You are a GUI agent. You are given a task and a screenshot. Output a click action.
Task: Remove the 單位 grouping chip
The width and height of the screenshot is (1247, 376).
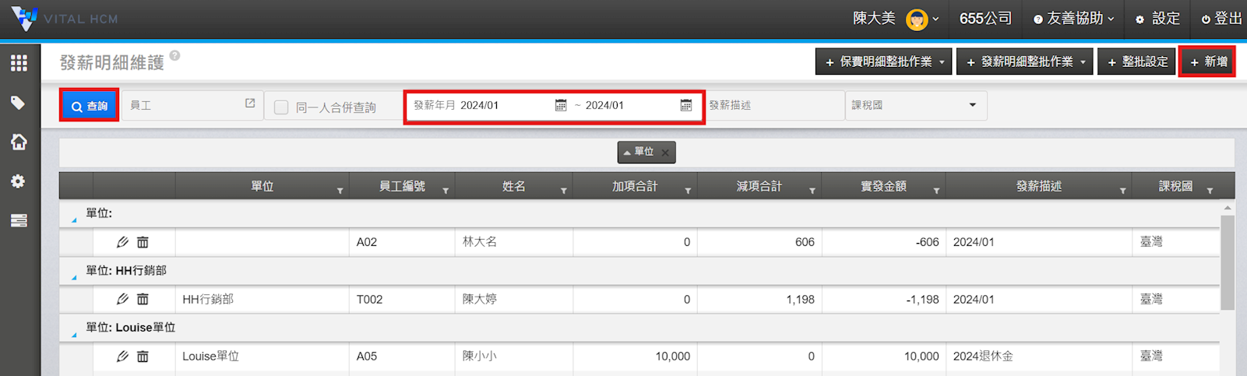(665, 153)
